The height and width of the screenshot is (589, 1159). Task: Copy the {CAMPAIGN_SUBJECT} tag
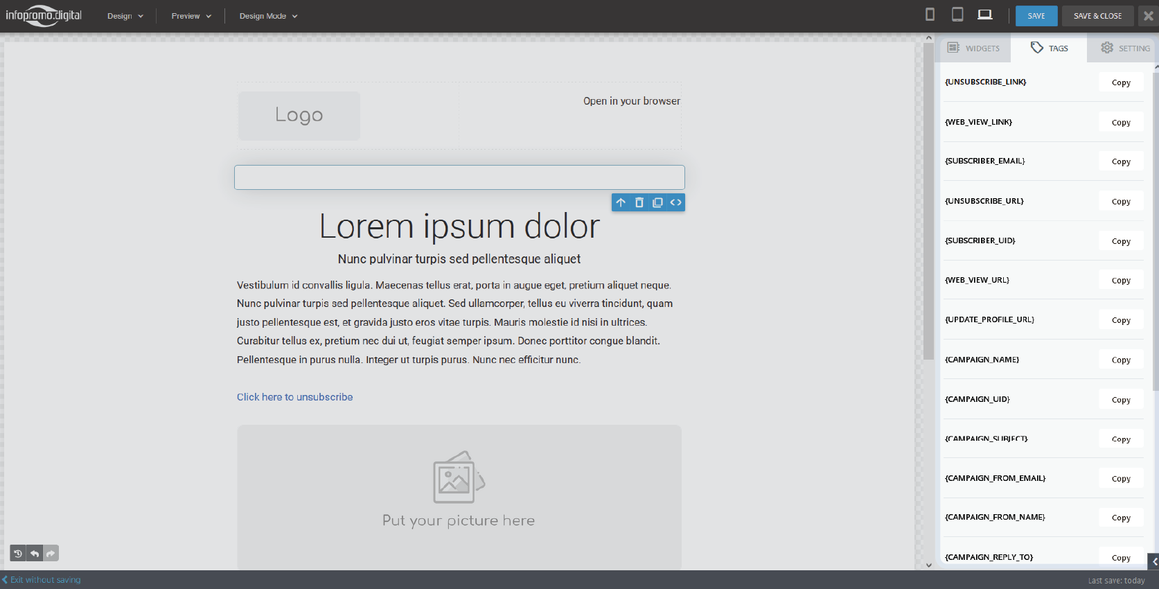(1121, 439)
